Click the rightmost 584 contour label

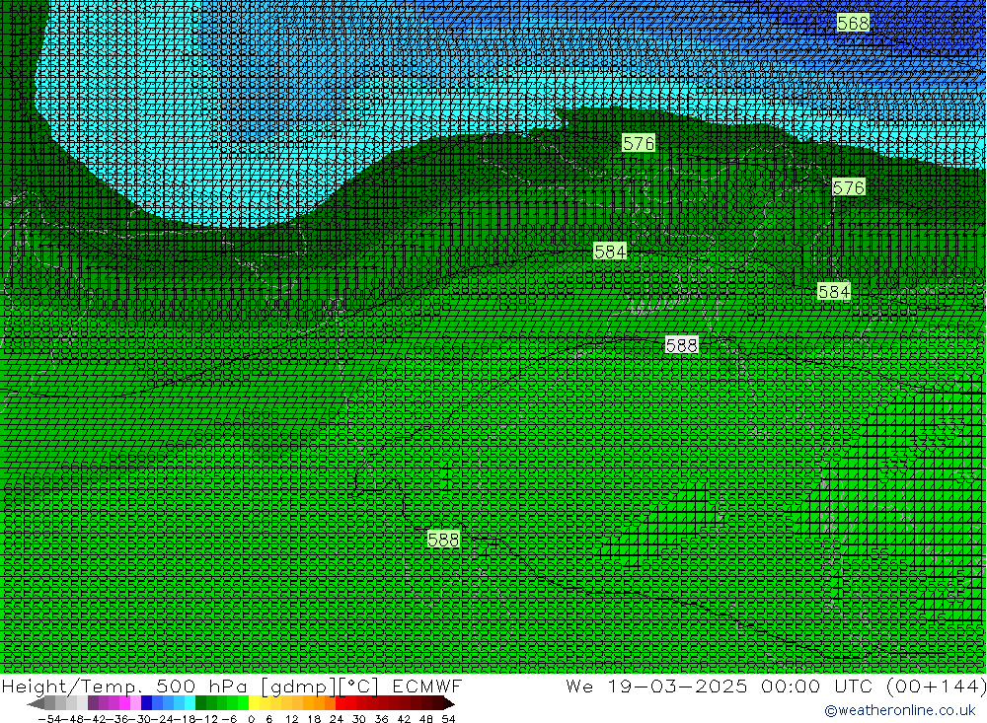834,291
